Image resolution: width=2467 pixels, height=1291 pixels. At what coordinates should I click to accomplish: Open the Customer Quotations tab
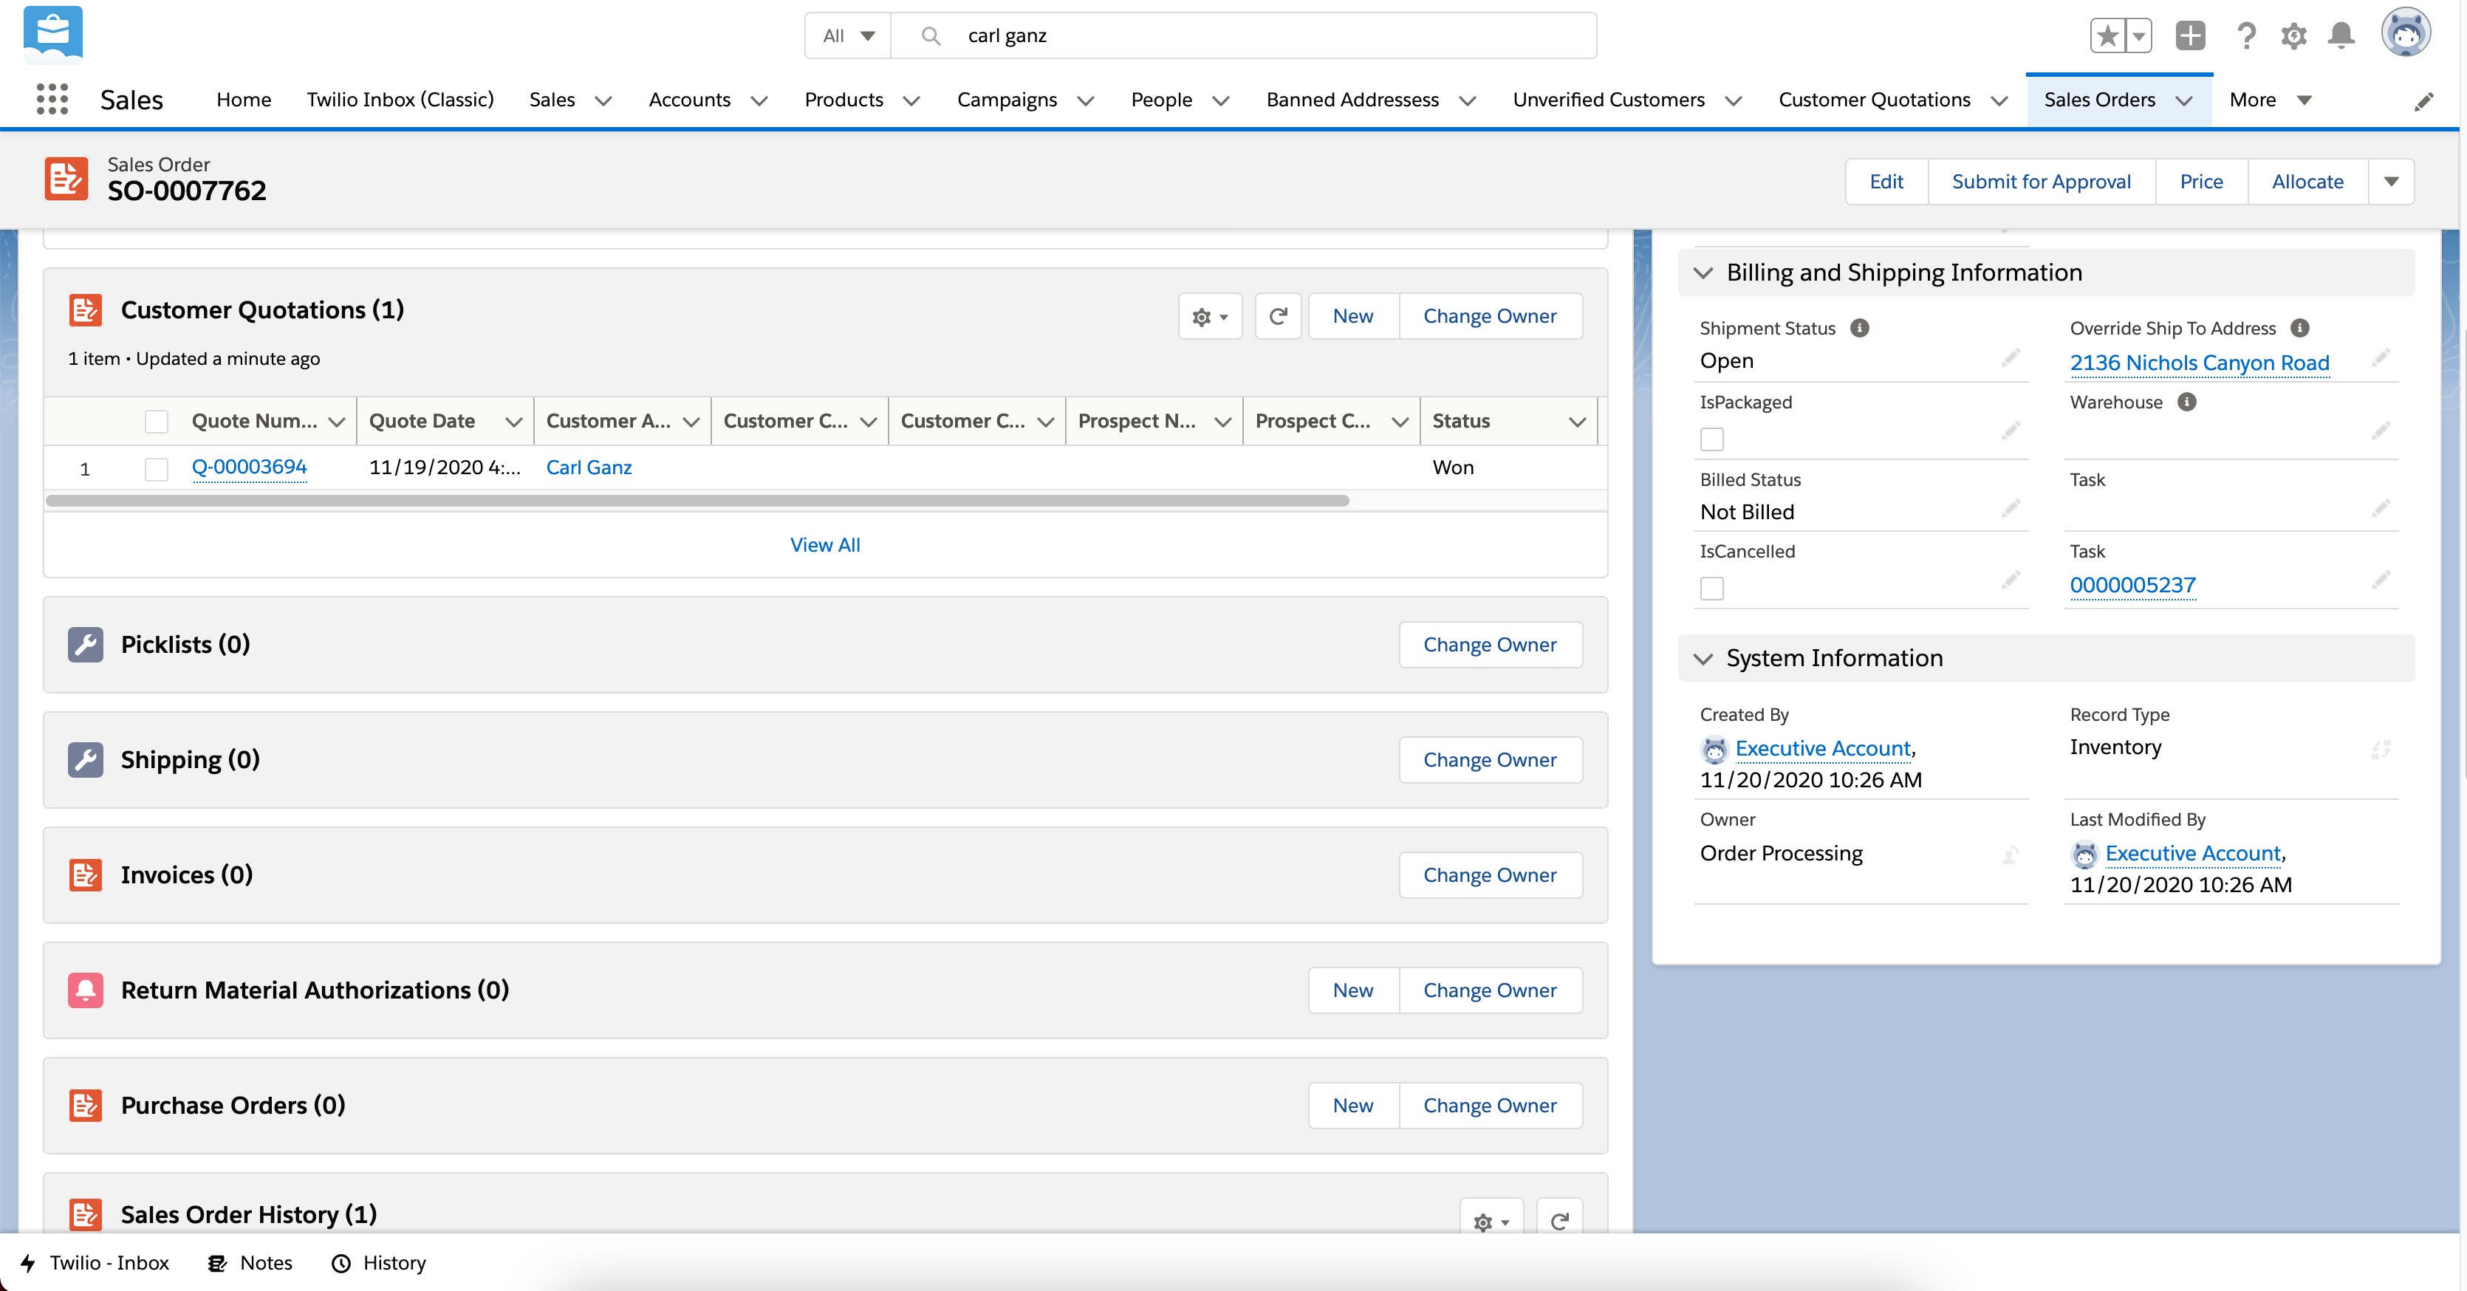coord(1874,100)
